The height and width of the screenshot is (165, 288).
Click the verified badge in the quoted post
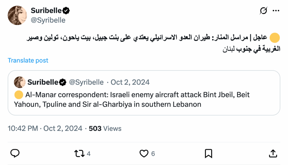pyautogui.click(x=63, y=82)
